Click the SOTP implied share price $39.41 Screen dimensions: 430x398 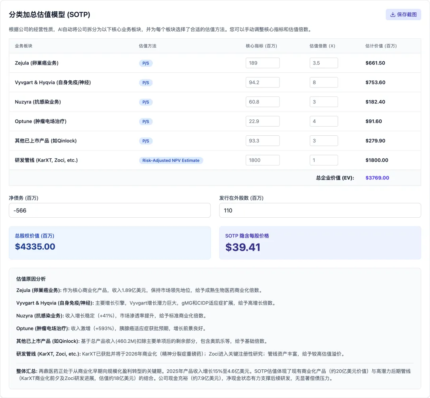(243, 247)
